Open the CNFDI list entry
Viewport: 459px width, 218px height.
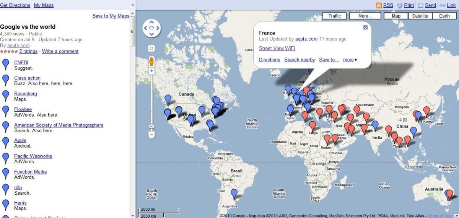point(21,63)
